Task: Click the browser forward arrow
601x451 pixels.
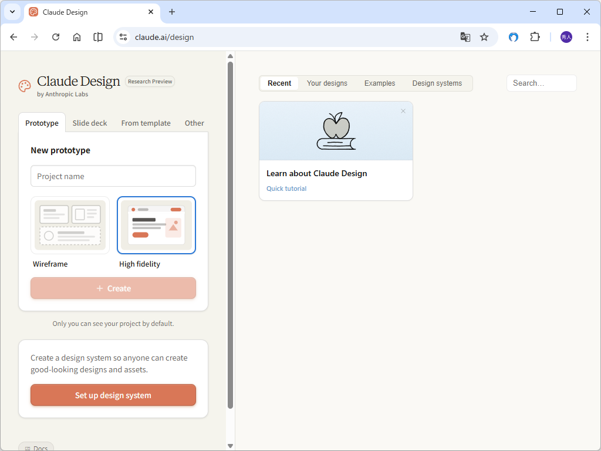Action: [x=35, y=37]
